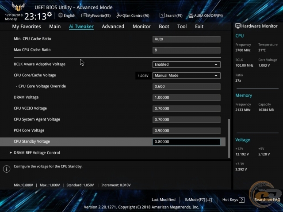This screenshot has height=212, width=283.
Task: Click the settings gear next to the clock
Action: click(50, 14)
